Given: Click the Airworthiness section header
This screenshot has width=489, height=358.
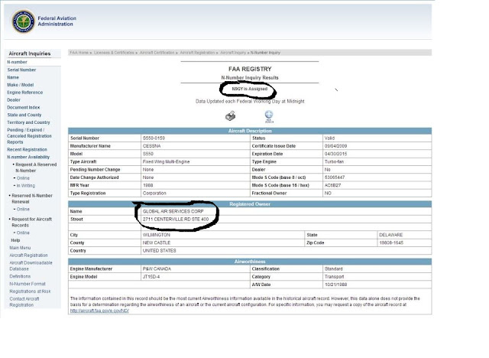Looking at the screenshot, I should 250,262.
